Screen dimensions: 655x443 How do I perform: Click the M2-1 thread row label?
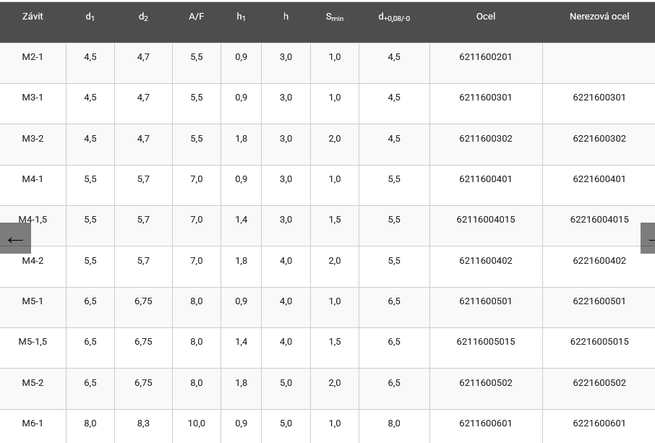tap(33, 57)
